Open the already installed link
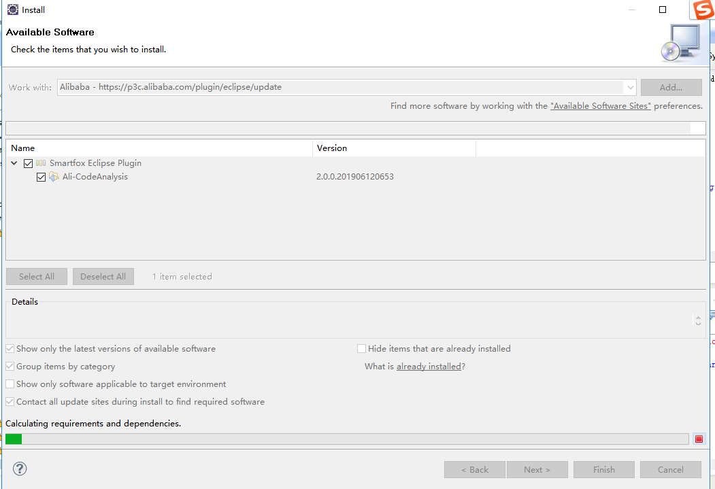The width and height of the screenshot is (715, 489). [429, 367]
